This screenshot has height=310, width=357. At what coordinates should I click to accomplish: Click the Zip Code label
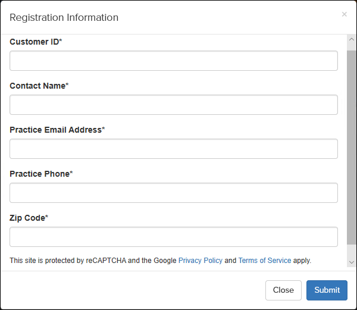click(29, 218)
